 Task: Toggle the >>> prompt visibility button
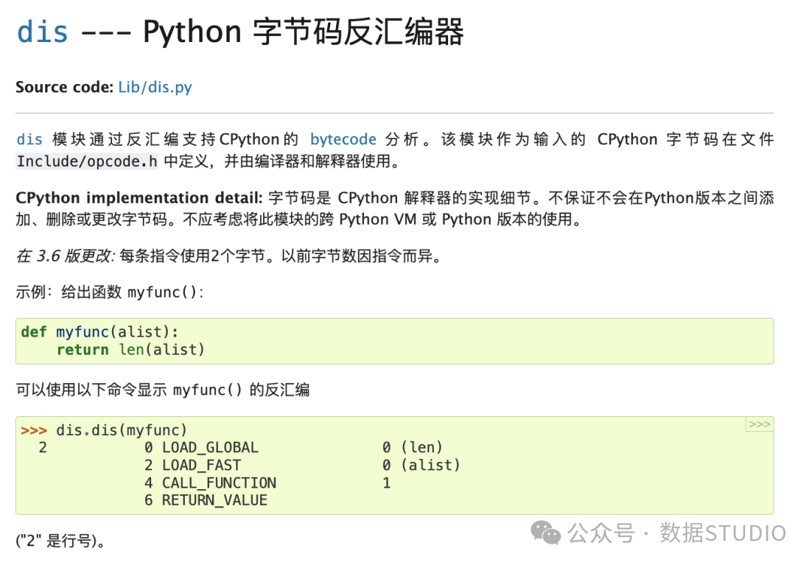tap(759, 425)
